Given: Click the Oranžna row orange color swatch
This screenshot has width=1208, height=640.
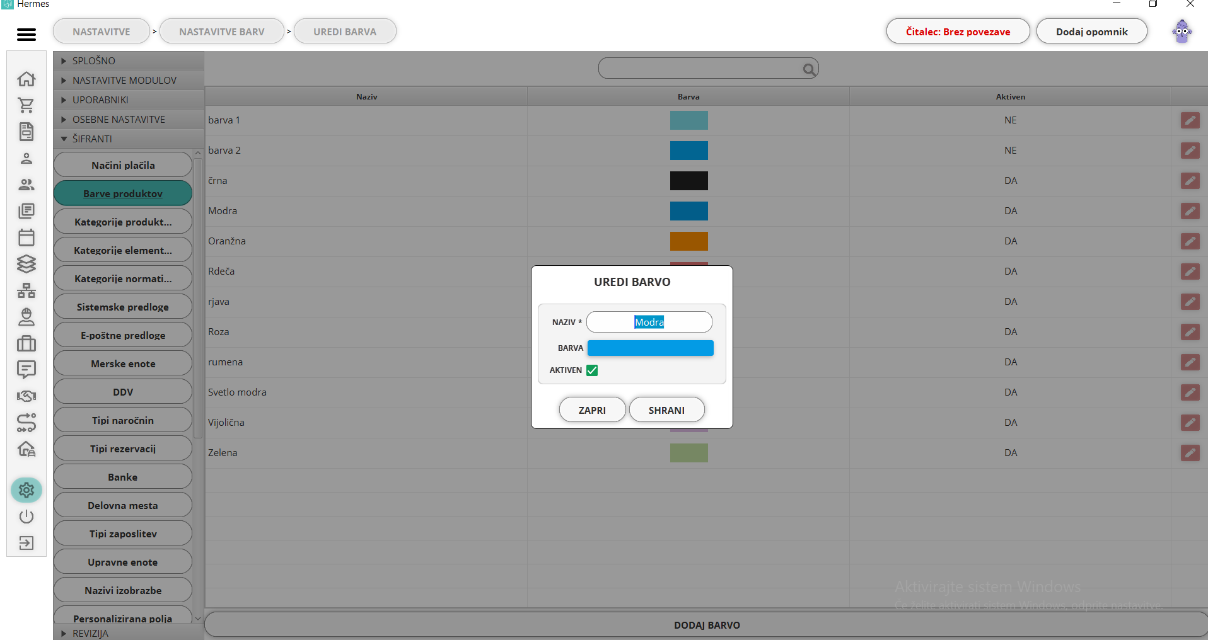Looking at the screenshot, I should click(688, 241).
